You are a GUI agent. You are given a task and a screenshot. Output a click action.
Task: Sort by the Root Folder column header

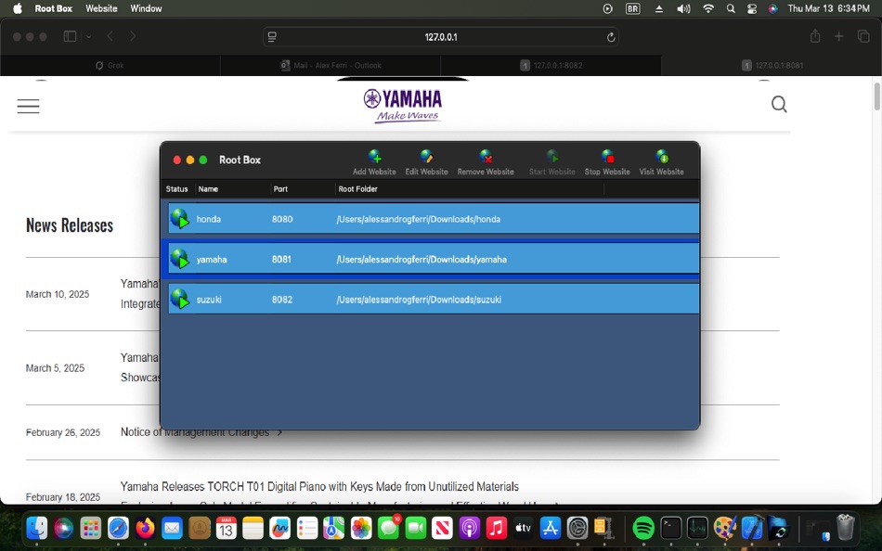click(357, 189)
